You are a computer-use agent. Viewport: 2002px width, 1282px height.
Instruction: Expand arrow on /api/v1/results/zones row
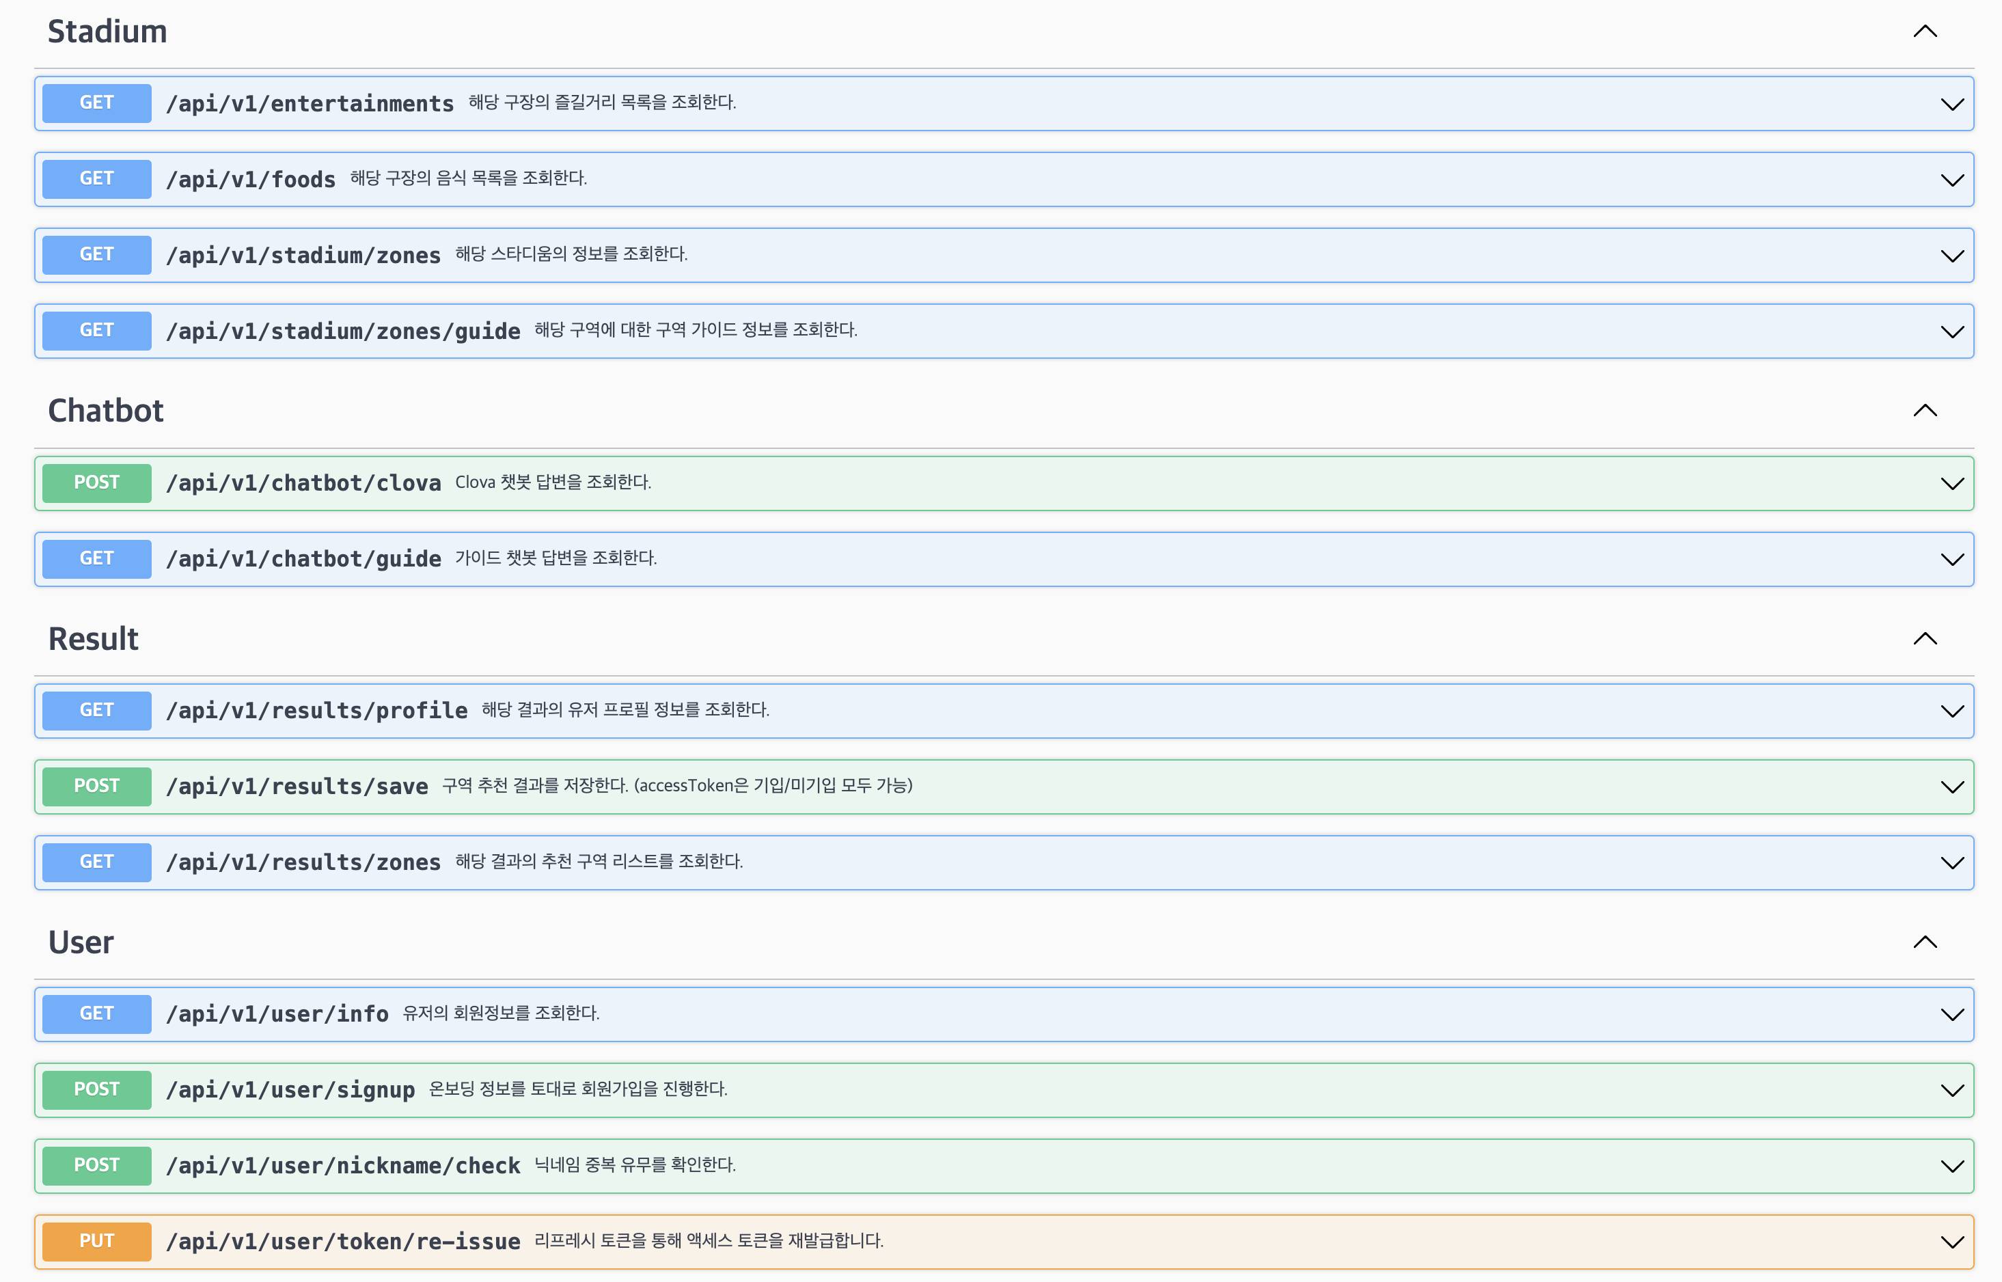tap(1951, 862)
